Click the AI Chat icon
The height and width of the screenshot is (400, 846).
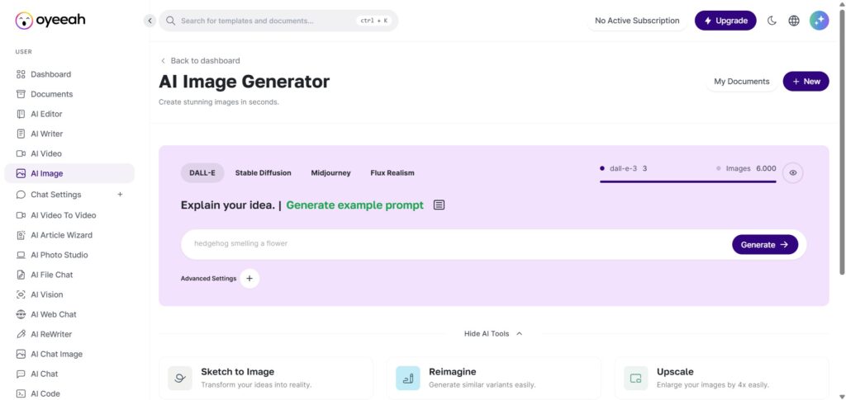(x=21, y=374)
